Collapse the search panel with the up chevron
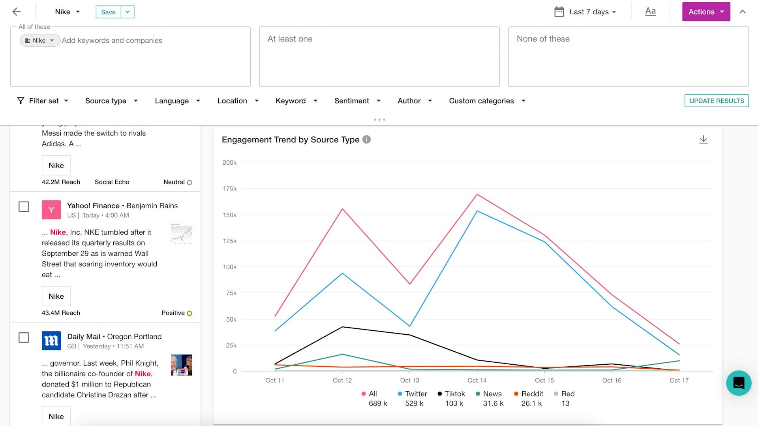Screen dimensions: 758x426 click(x=743, y=12)
